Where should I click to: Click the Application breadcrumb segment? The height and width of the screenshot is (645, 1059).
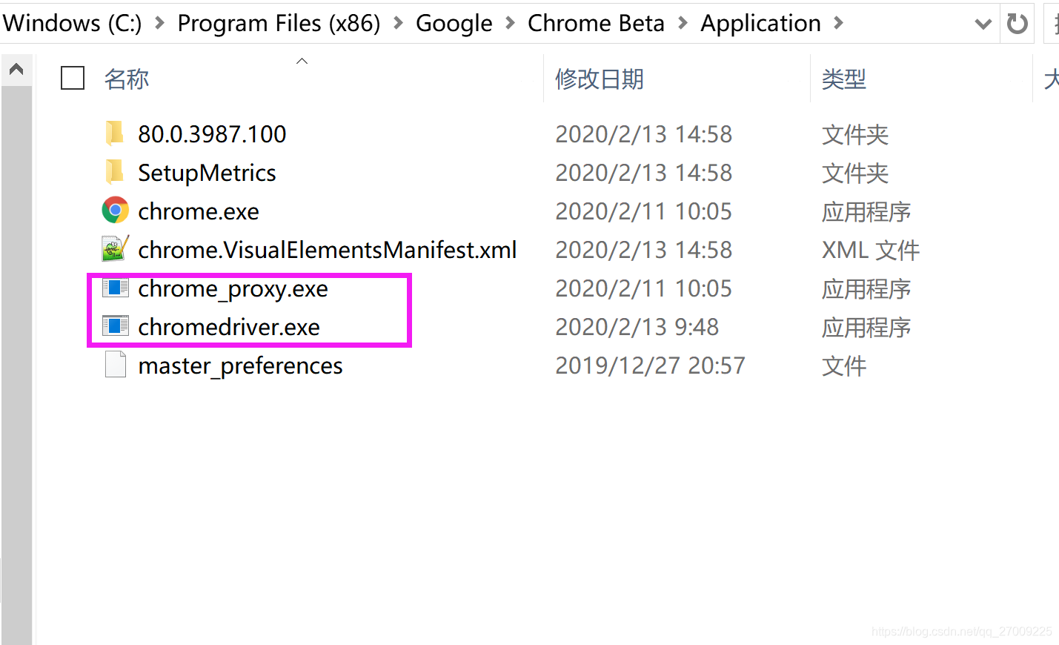click(x=761, y=24)
